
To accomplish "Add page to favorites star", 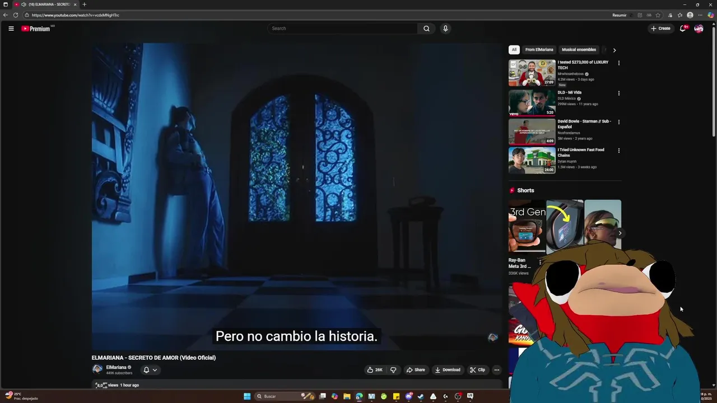I will point(658,15).
